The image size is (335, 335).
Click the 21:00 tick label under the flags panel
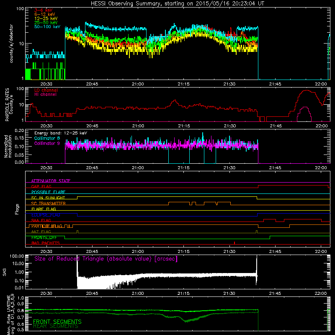138,252
